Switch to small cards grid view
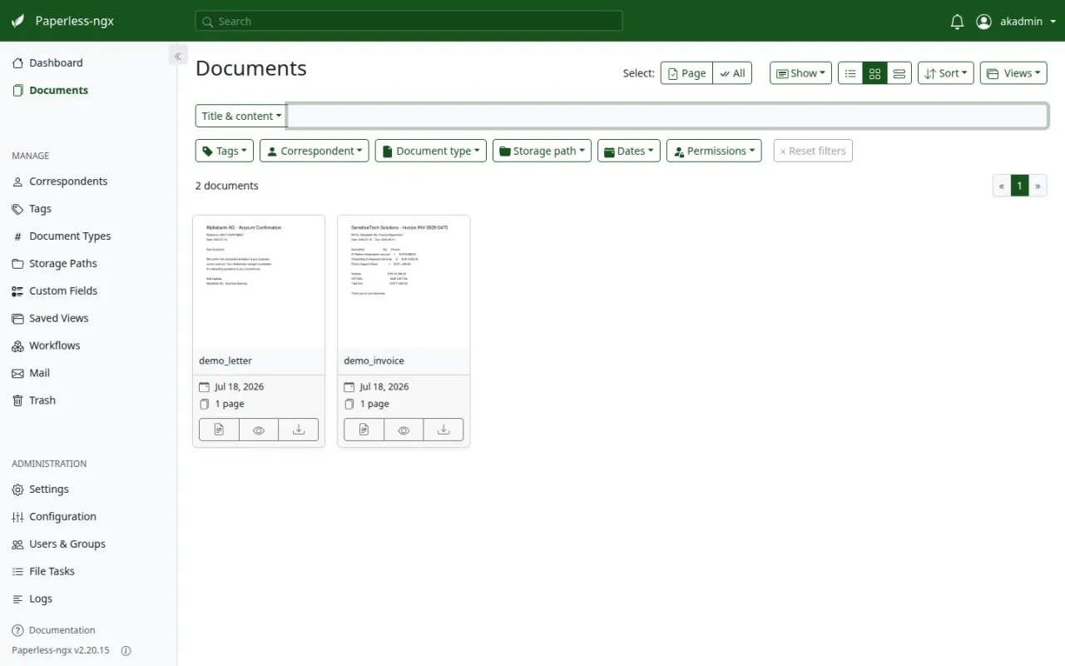Image resolution: width=1065 pixels, height=666 pixels. pyautogui.click(x=874, y=73)
